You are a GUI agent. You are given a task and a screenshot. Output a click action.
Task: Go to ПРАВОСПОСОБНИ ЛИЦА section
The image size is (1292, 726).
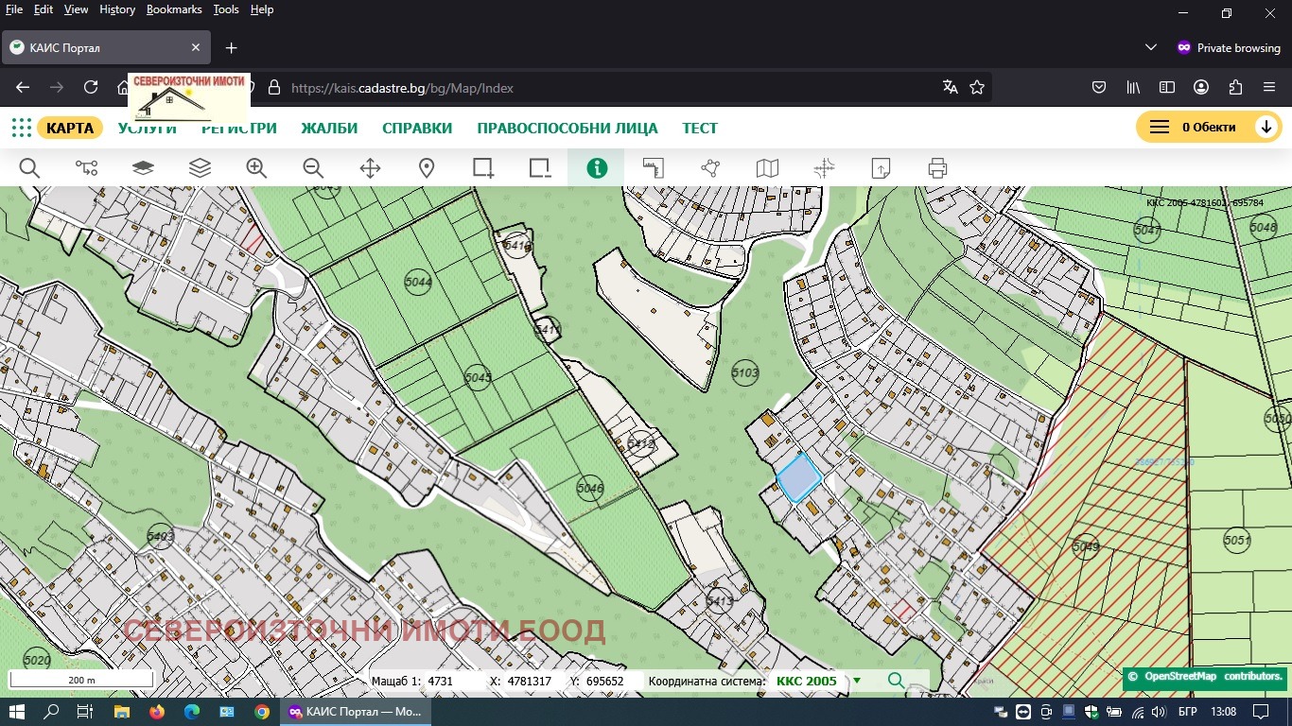point(567,129)
